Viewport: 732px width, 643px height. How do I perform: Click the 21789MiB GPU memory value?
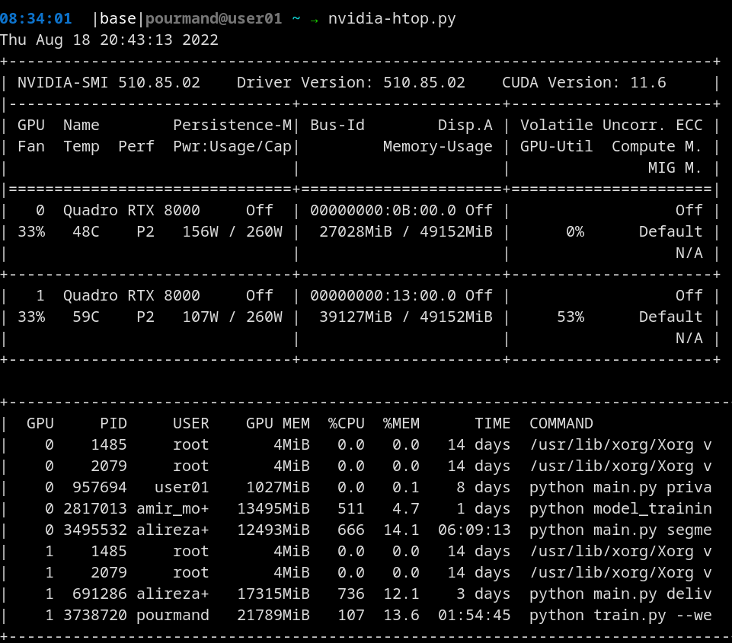point(273,616)
